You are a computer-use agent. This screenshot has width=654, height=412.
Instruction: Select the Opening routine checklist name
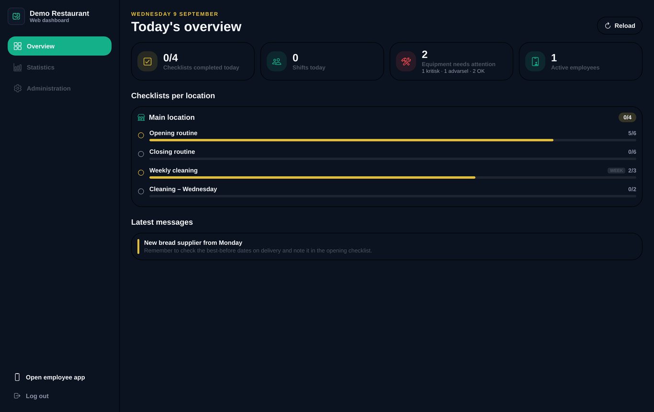tap(173, 133)
